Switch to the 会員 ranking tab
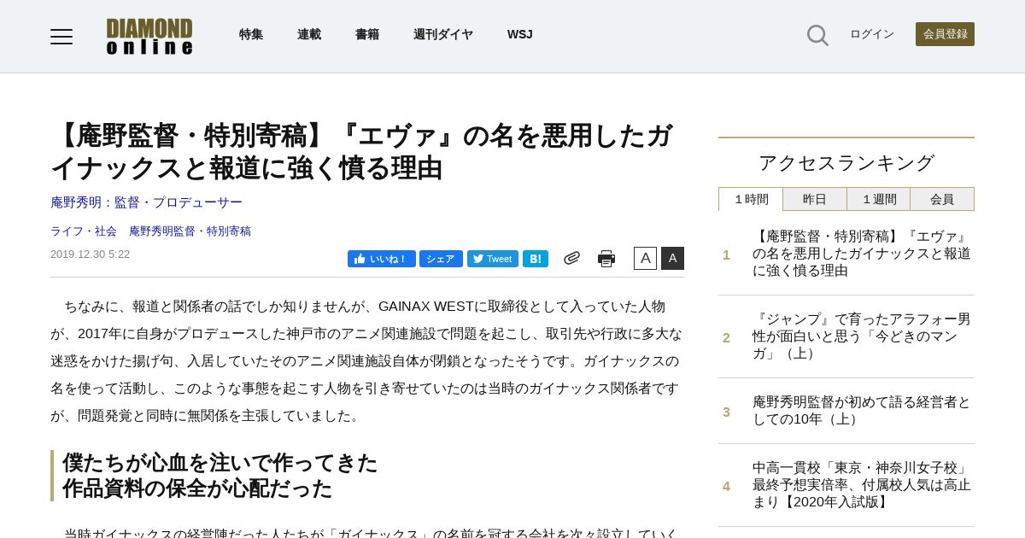1025x538 pixels. 942,199
